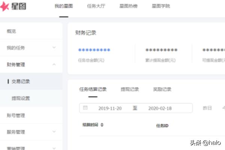The image size is (225, 150).
Task: Open the 我的星图 top tab
Action: 64,6
